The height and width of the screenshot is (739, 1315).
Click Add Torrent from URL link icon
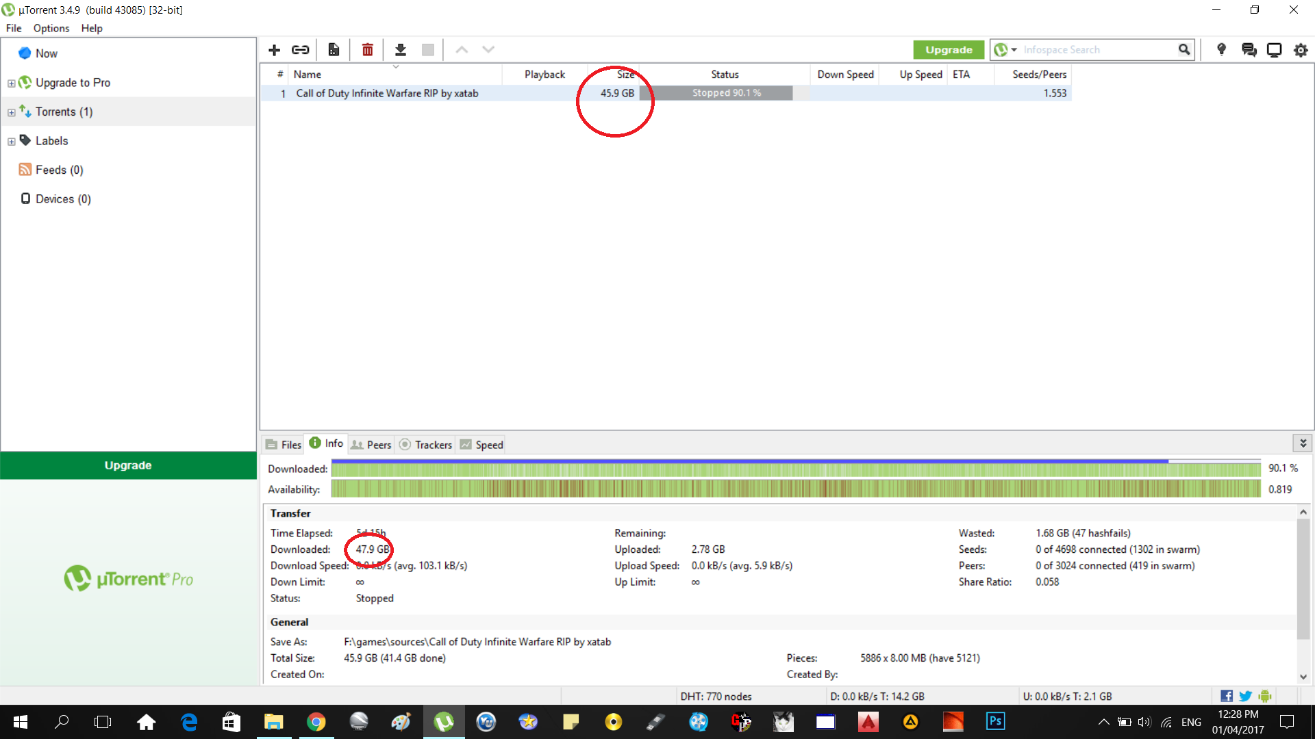pos(301,50)
